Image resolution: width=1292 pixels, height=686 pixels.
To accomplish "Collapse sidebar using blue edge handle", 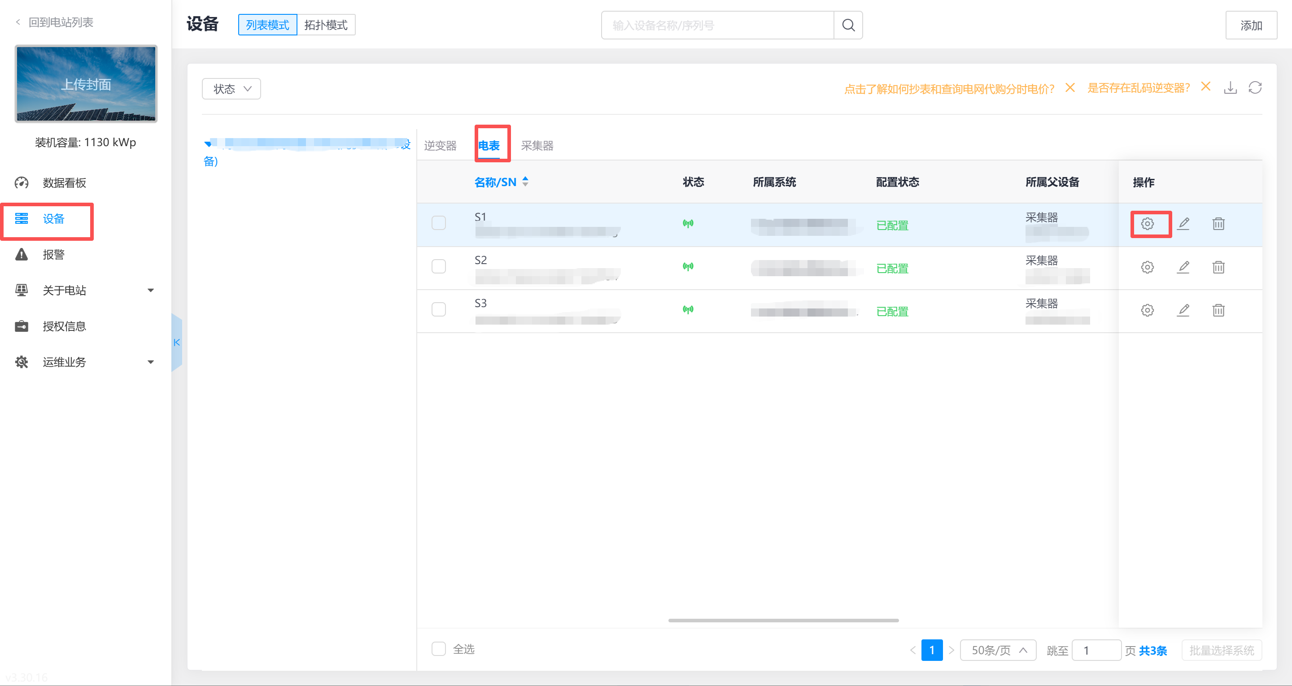I will pyautogui.click(x=177, y=343).
